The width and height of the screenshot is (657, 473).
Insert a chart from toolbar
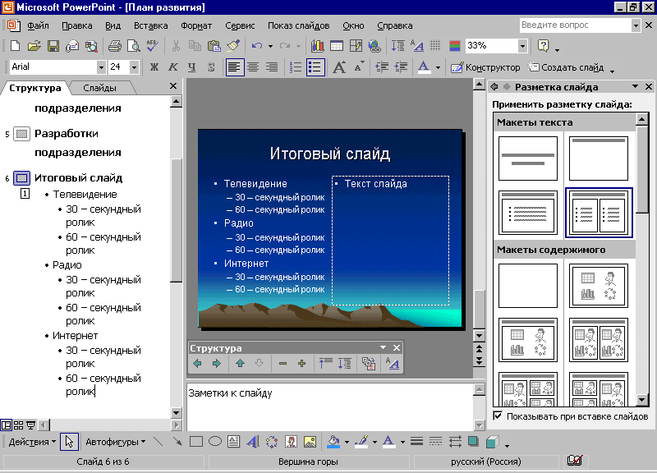tap(317, 46)
